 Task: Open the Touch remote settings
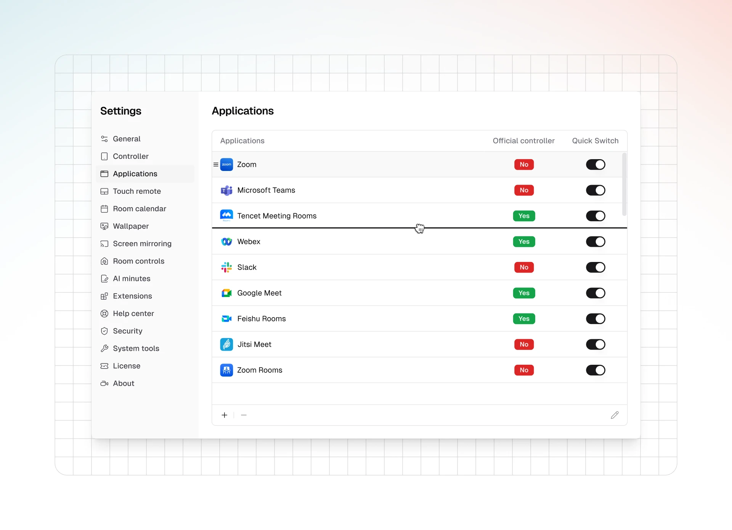click(136, 191)
